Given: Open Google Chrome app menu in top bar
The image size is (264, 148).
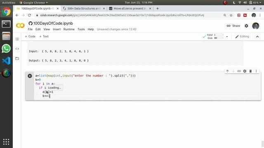Looking at the screenshot, I should coord(33,2).
